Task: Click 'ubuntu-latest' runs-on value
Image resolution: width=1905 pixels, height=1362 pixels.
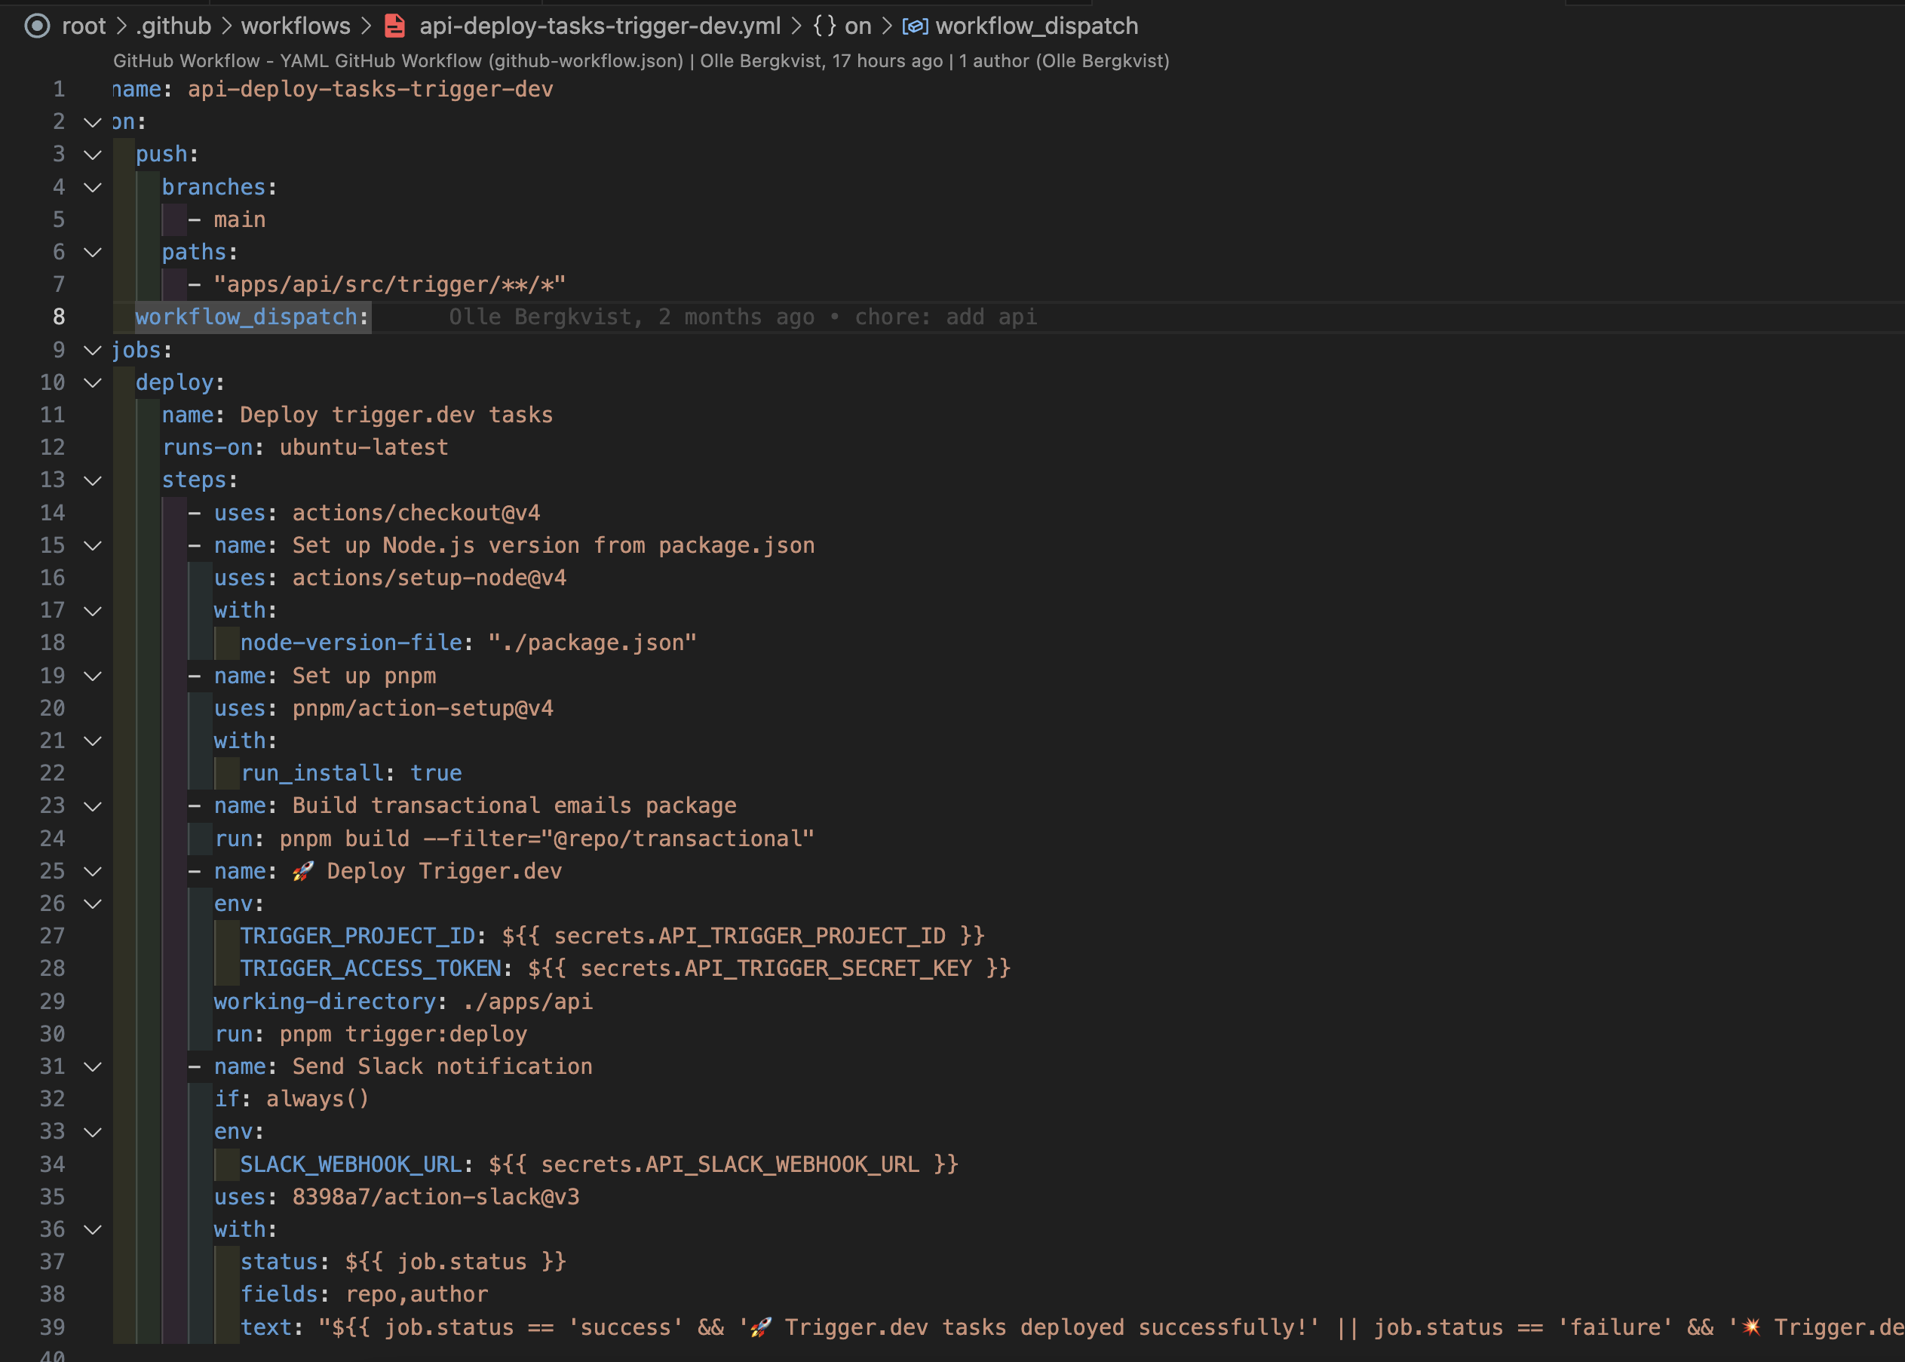Action: click(363, 448)
